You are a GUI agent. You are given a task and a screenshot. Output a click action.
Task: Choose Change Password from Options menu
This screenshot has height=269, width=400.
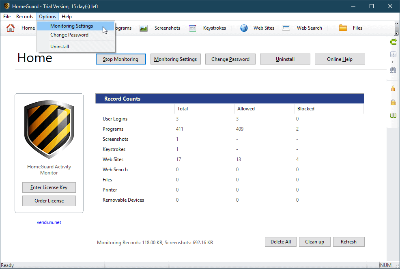click(x=76, y=35)
